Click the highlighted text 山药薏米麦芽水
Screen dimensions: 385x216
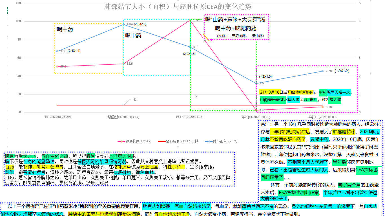(x=273, y=100)
